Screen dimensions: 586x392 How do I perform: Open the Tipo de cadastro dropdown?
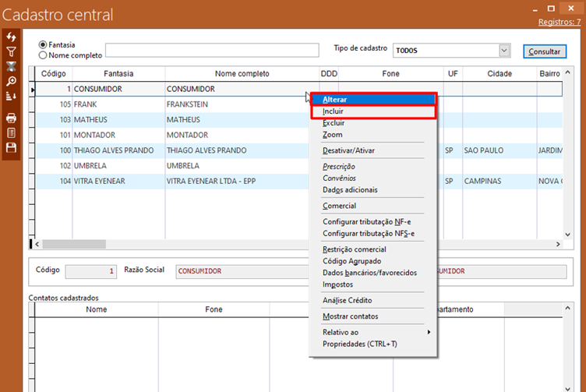503,51
